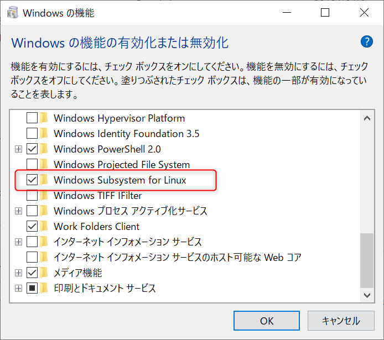Viewport: 384px width, 340px height.
Task: Expand Windows PowerShell 2.0 tree node
Action: click(x=18, y=149)
